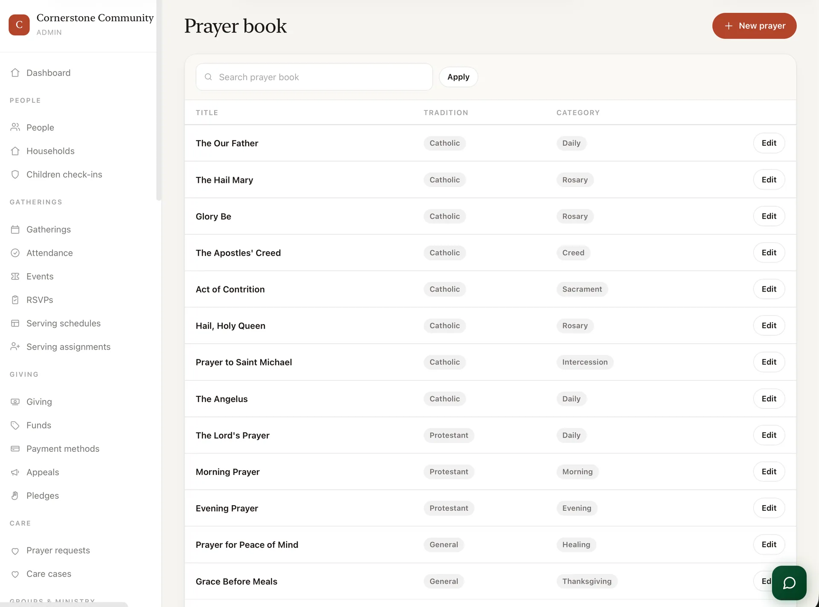Screen dimensions: 819x607
Task: Edit The Apostles' Creed entry
Action: 769,252
